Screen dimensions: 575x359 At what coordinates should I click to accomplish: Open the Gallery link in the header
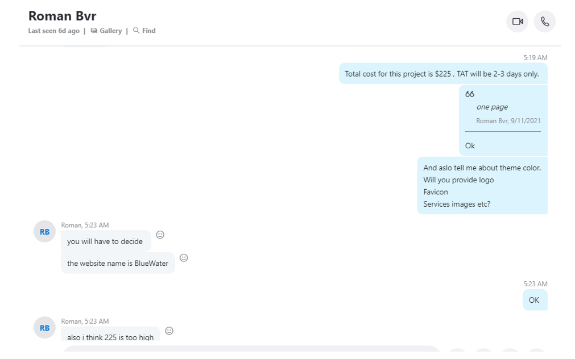point(106,31)
